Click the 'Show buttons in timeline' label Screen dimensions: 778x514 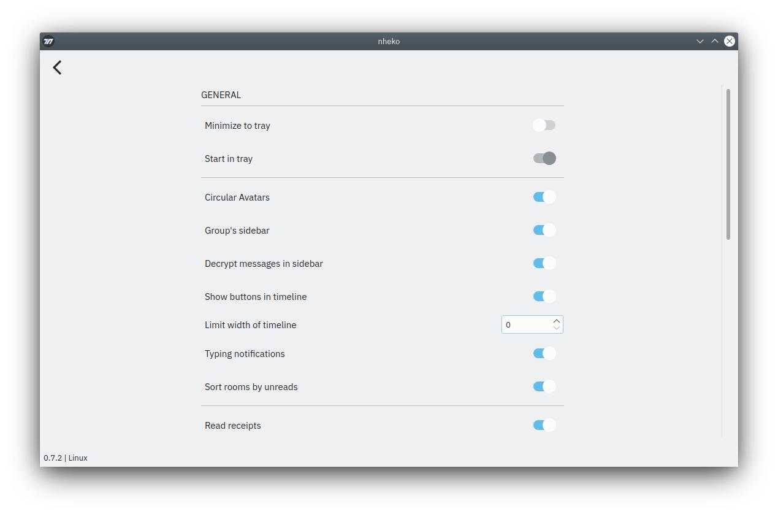256,297
